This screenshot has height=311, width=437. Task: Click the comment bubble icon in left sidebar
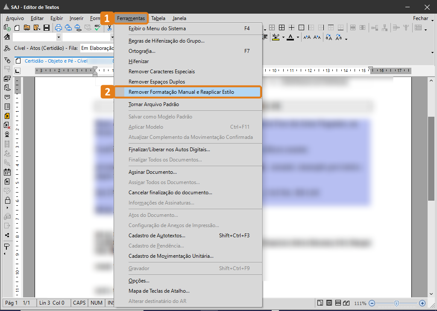(x=7, y=97)
